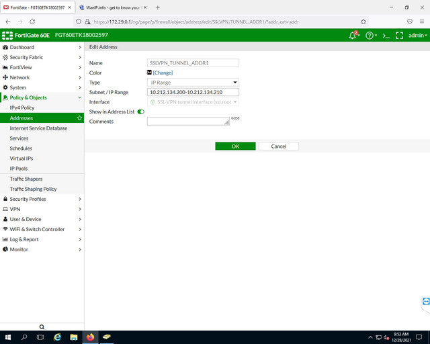Screen dimensions: 430x344
Task: Toggle full screen mode icon
Action: click(399, 36)
